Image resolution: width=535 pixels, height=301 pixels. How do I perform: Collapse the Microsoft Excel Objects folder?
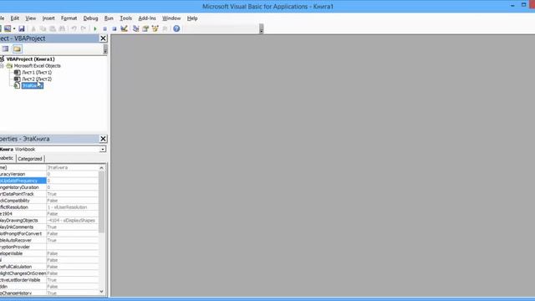pyautogui.click(x=2, y=66)
